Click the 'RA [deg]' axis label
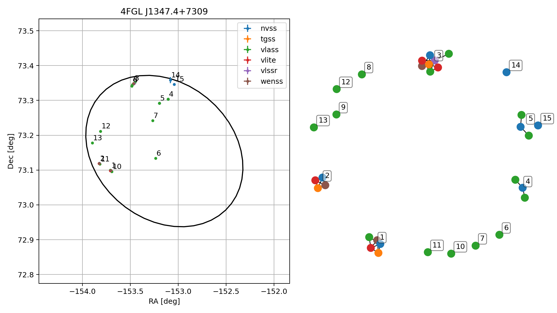The image size is (557, 313). (164, 301)
